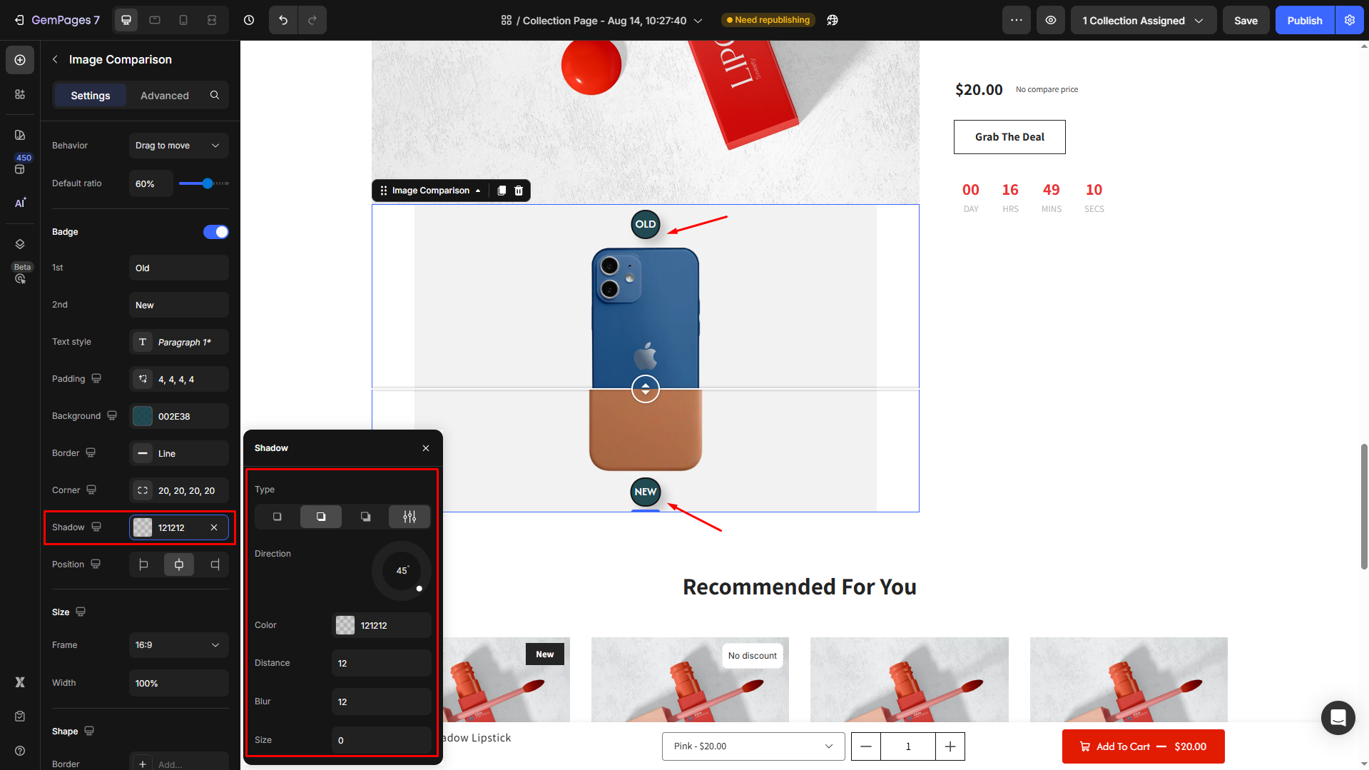1369x770 pixels.
Task: Duplicate the Image Comparison element
Action: (x=502, y=191)
